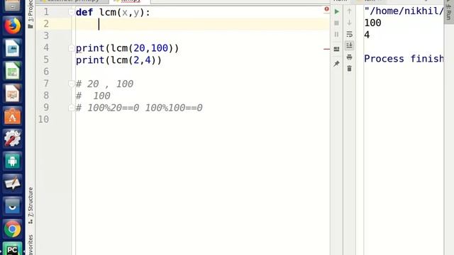Open the 1: Project tool window
Image resolution: width=454 pixels, height=255 pixels.
31,14
